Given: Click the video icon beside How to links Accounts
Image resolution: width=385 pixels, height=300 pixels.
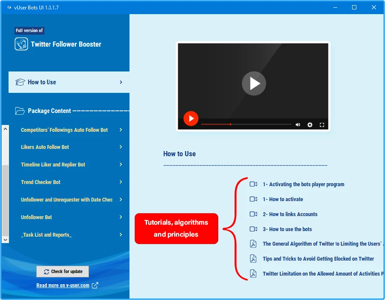Looking at the screenshot, I should (253, 214).
